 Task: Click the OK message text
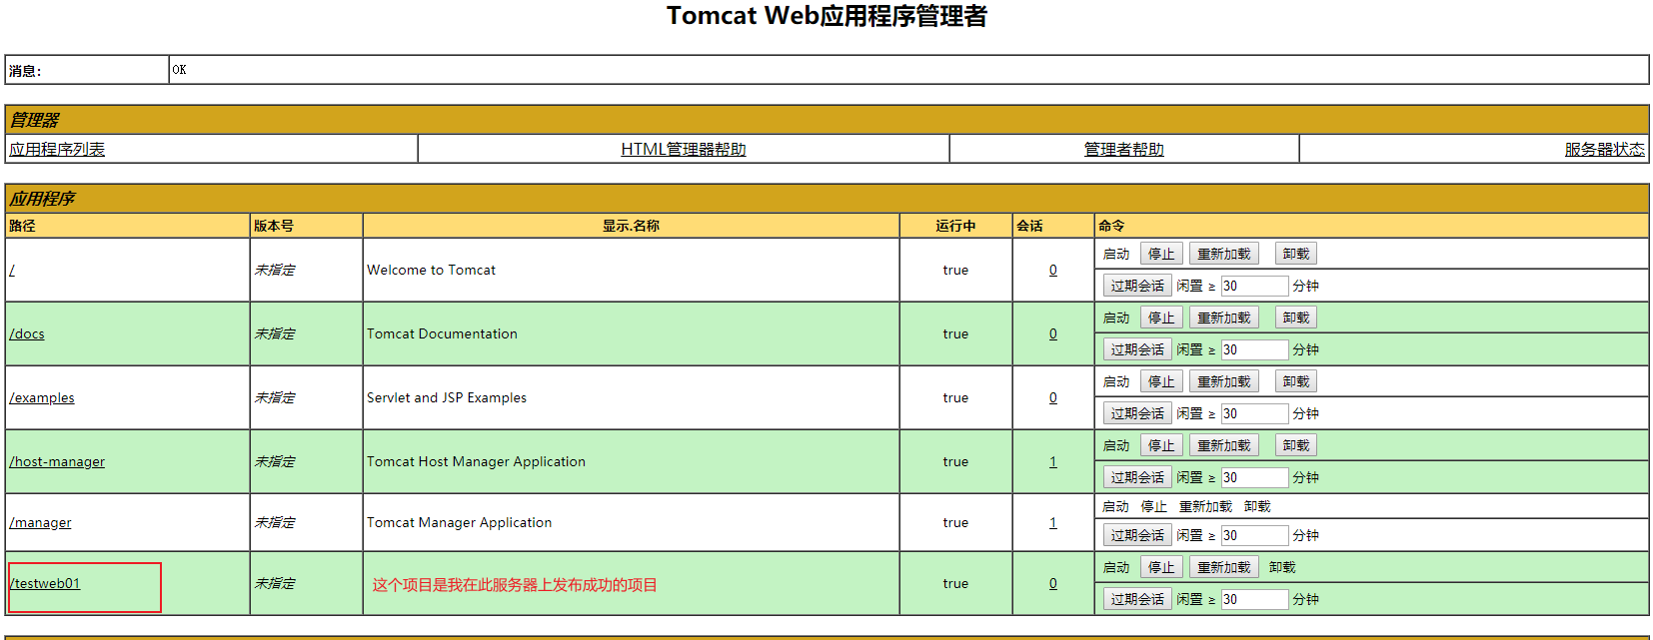click(179, 70)
